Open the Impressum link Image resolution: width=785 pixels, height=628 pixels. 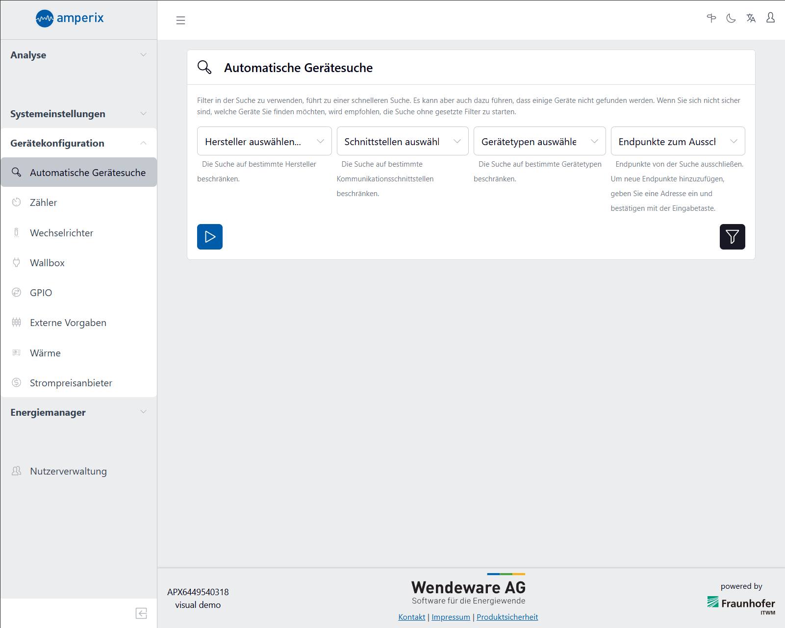[451, 617]
